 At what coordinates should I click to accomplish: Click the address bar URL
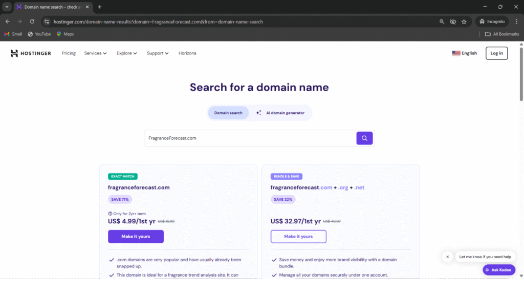(158, 22)
